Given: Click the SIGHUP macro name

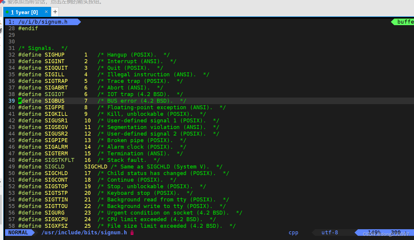Looking at the screenshot, I should [x=55, y=55].
